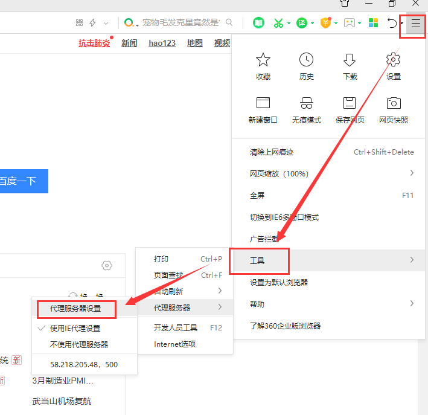Expand the address bar dropdown chevron
Viewport: 428px width, 415px height.
[x=106, y=23]
